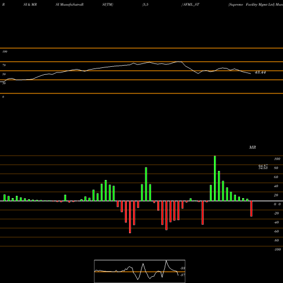Click the overlapping MR value "64.57" label

click(x=263, y=166)
